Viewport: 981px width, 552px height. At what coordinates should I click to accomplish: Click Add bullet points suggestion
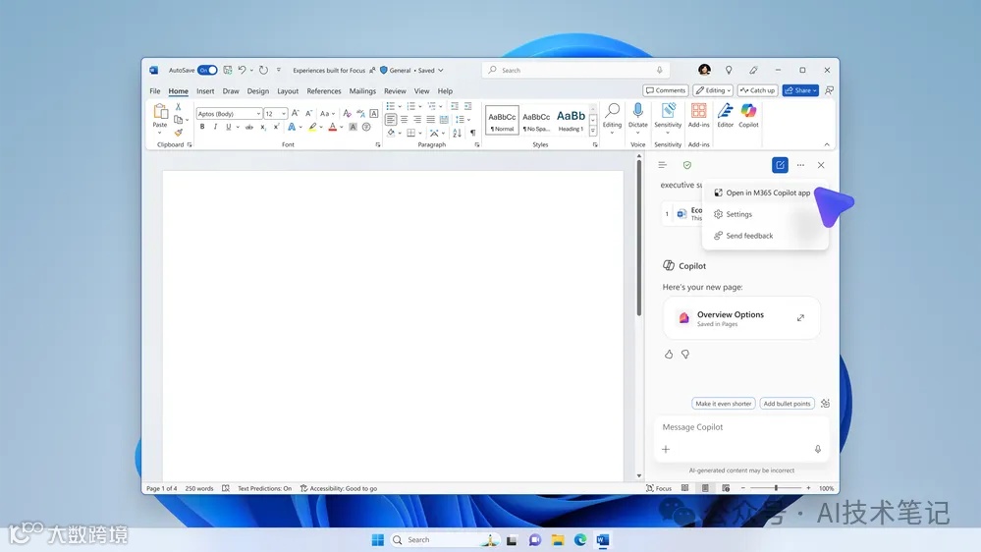click(787, 404)
